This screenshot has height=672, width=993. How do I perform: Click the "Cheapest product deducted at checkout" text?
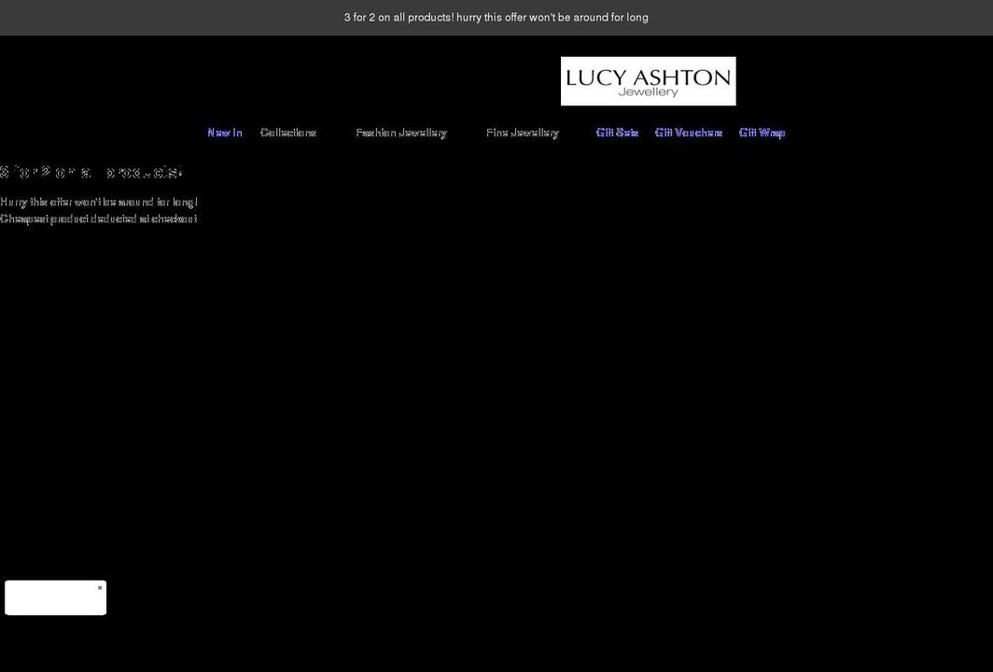pos(98,217)
